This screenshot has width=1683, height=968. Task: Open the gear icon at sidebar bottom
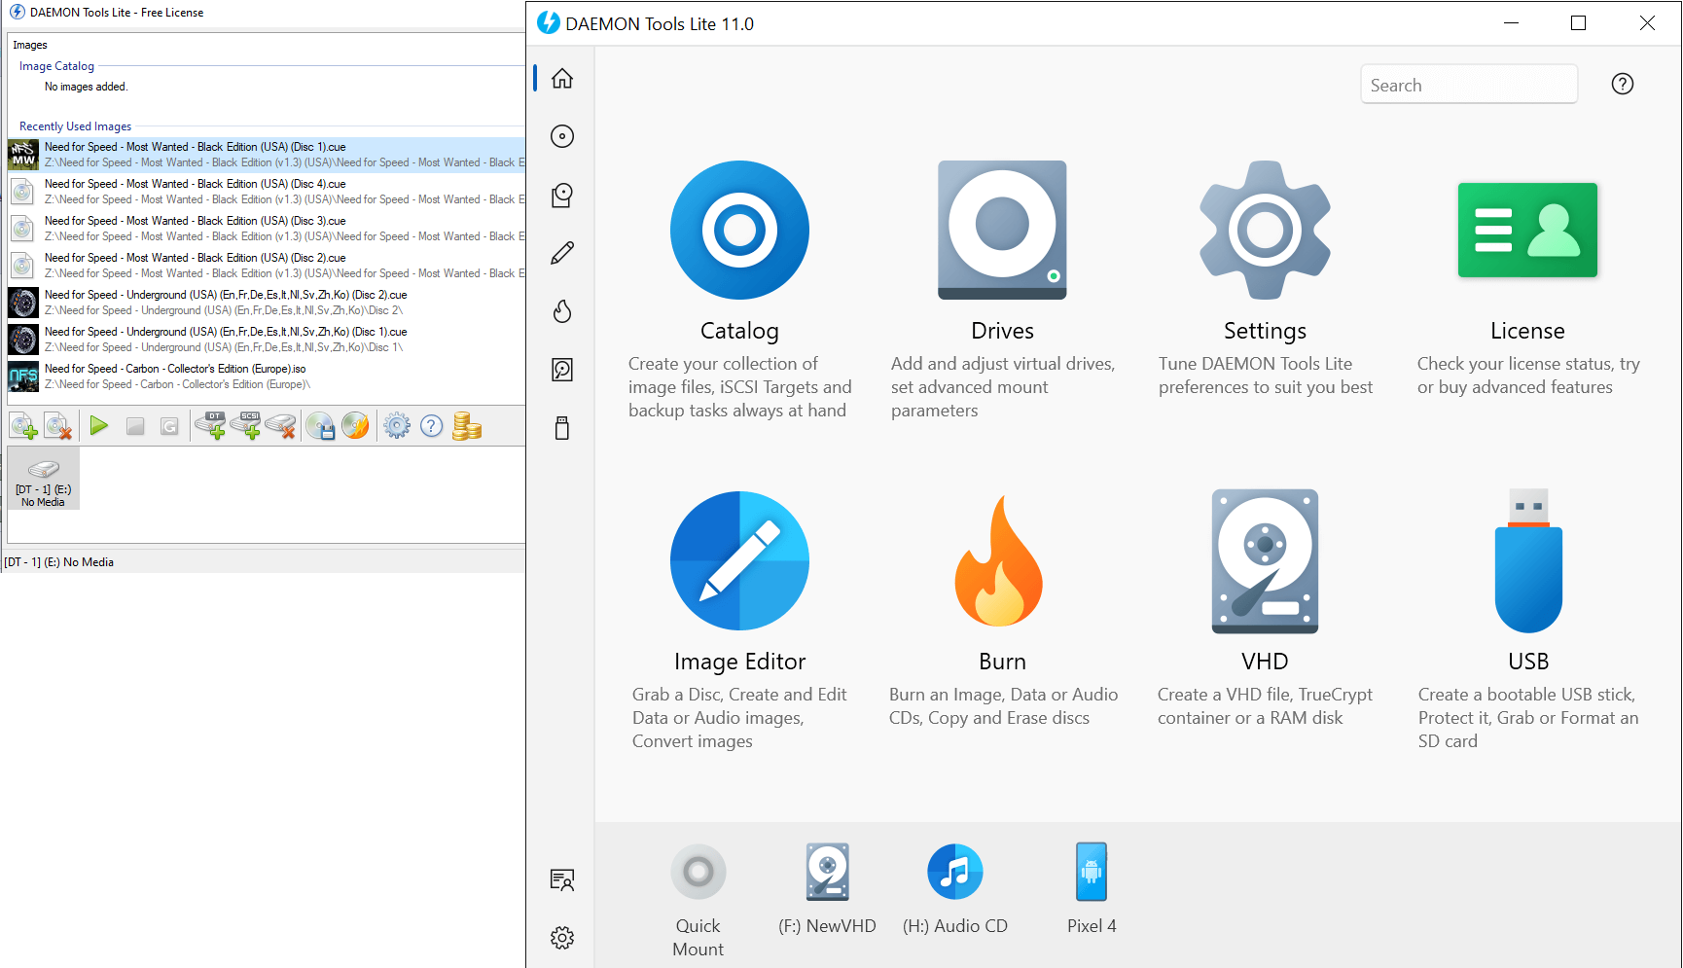click(562, 938)
